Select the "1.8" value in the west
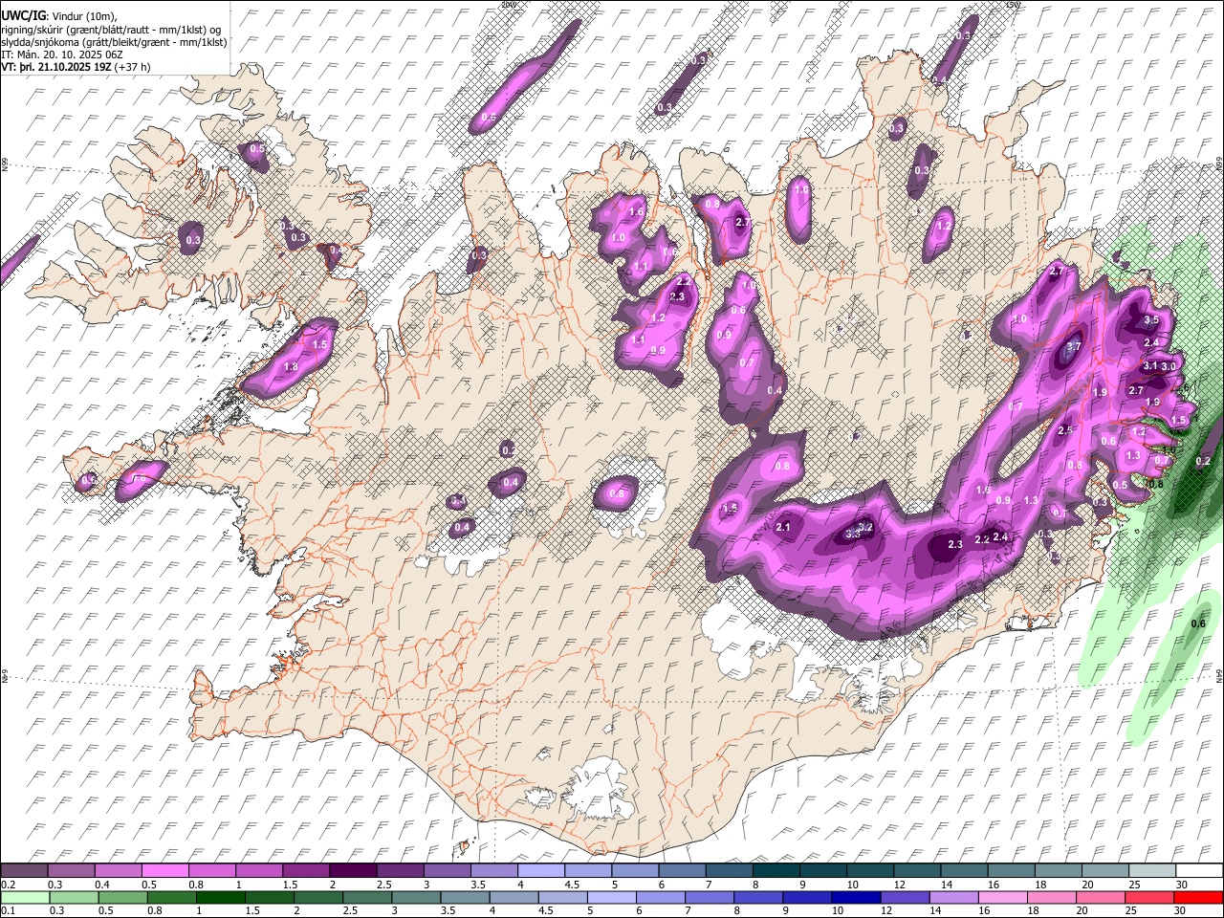Screen dimensions: 1224x918 [x=292, y=366]
